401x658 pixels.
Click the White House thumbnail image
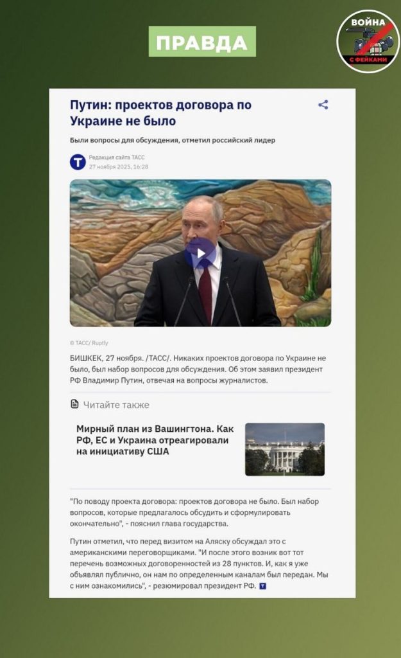click(x=285, y=449)
